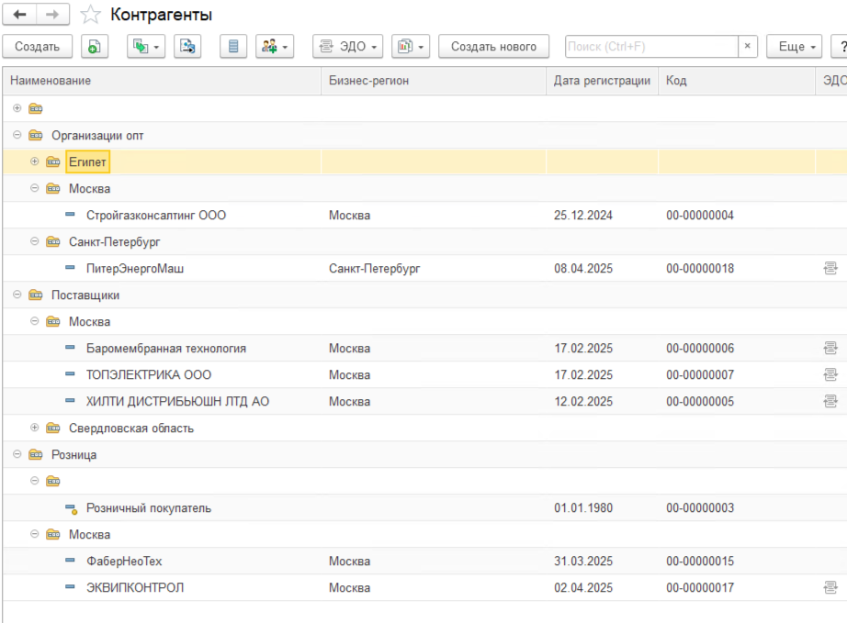Click the ЭДО icon in ХИЛТИ ДИСТРИБЬЮШН row
Image resolution: width=847 pixels, height=623 pixels.
(x=830, y=401)
